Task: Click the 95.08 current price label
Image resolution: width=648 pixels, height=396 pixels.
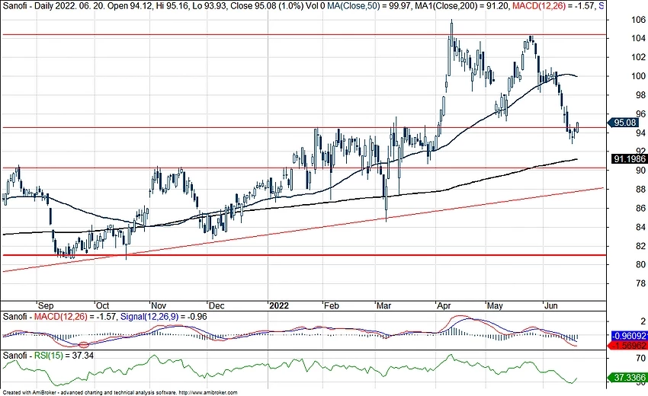Action: coord(623,123)
